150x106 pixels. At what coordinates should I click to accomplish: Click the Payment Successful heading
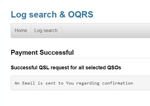tap(42, 52)
